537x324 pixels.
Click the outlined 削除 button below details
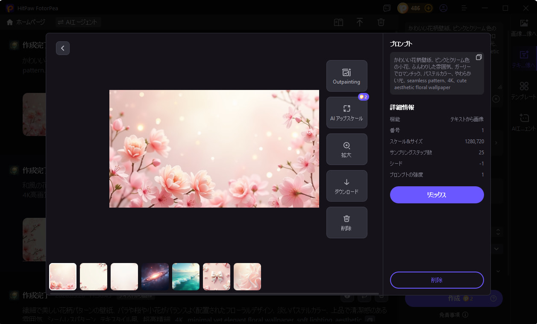[x=437, y=280]
